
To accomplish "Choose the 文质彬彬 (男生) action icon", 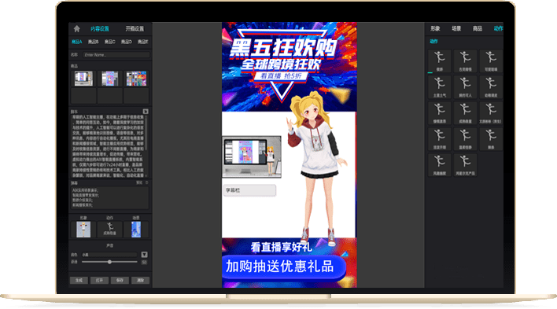I will pyautogui.click(x=491, y=113).
